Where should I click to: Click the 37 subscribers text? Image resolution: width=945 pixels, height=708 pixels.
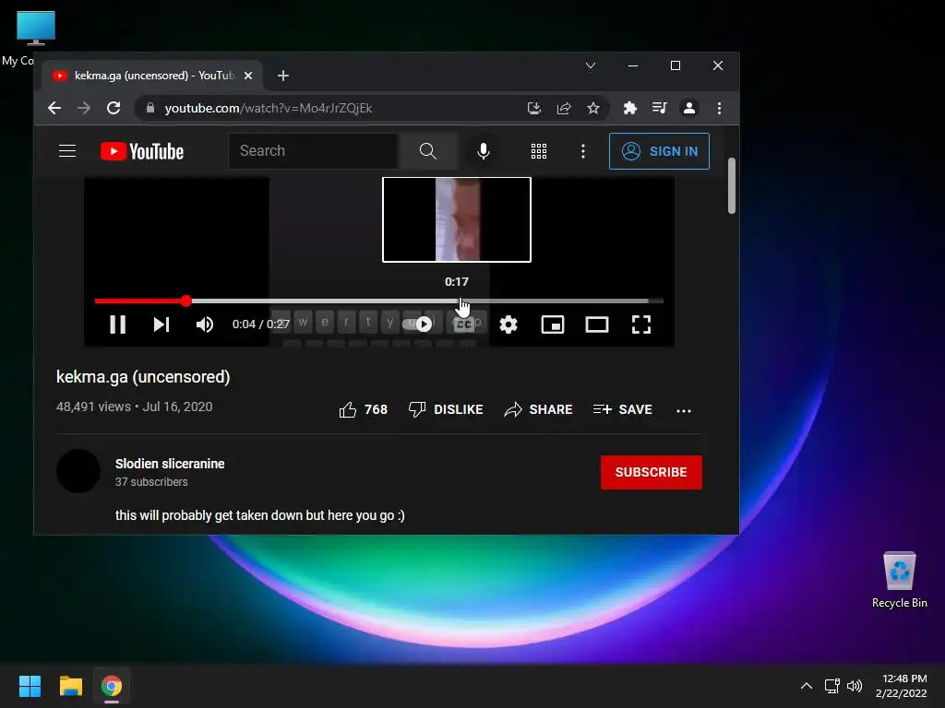coord(151,482)
